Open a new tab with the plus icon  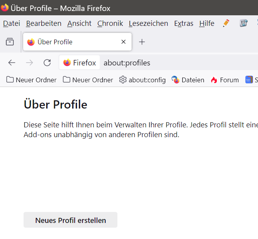coord(142,42)
